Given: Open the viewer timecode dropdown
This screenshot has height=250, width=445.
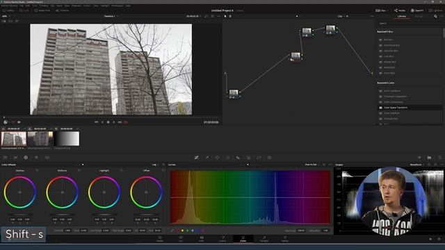Looking at the screenshot, I should [x=194, y=17].
